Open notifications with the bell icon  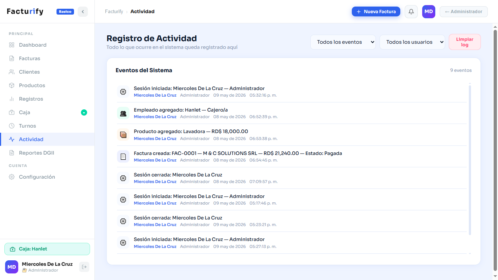click(411, 12)
